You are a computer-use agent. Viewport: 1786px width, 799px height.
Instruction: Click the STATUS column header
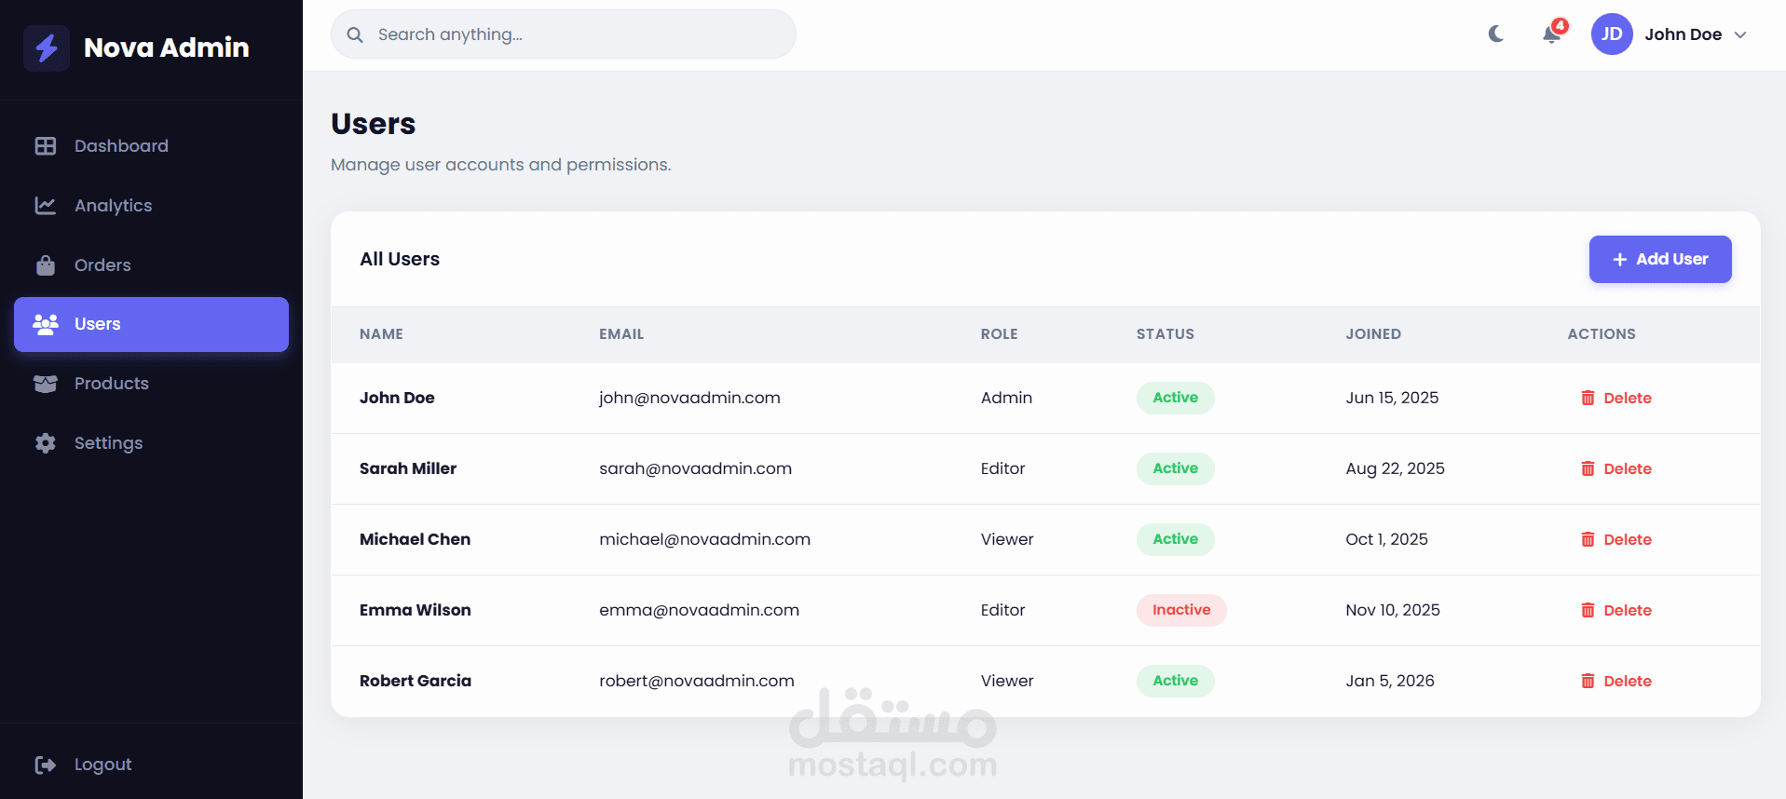[1165, 334]
